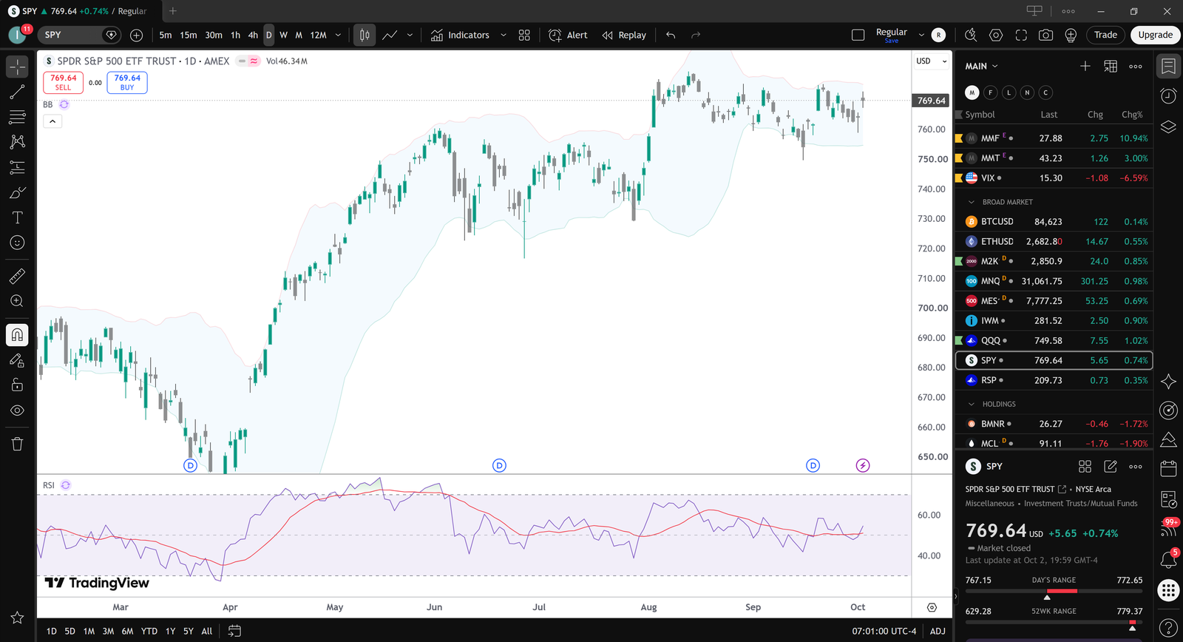1183x642 pixels.
Task: Open the alerts clock panel icon
Action: [x=1168, y=96]
